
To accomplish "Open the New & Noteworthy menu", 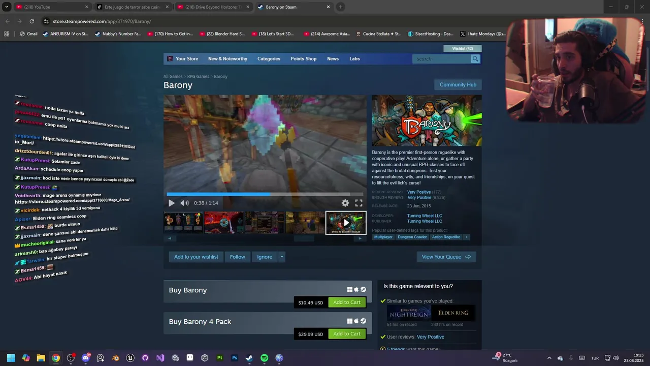I will (x=227, y=59).
